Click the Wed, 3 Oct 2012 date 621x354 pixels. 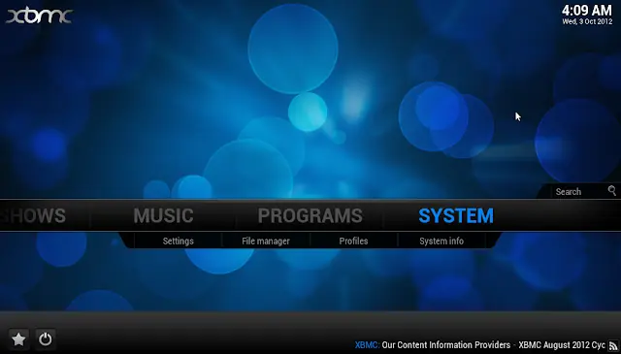[587, 21]
